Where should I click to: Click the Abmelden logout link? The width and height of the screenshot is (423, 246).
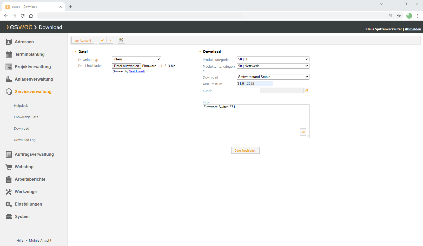click(413, 29)
